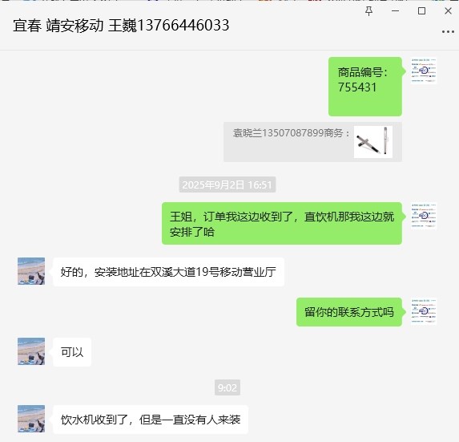459x442 pixels.
Task: Click sender avatar beside 商品编号 message
Action: [424, 71]
